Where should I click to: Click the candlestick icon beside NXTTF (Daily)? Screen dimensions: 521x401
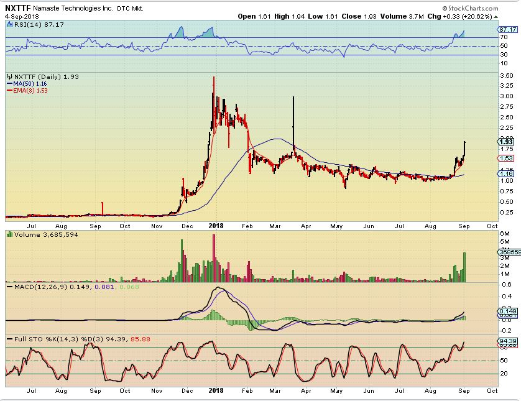tap(9, 76)
